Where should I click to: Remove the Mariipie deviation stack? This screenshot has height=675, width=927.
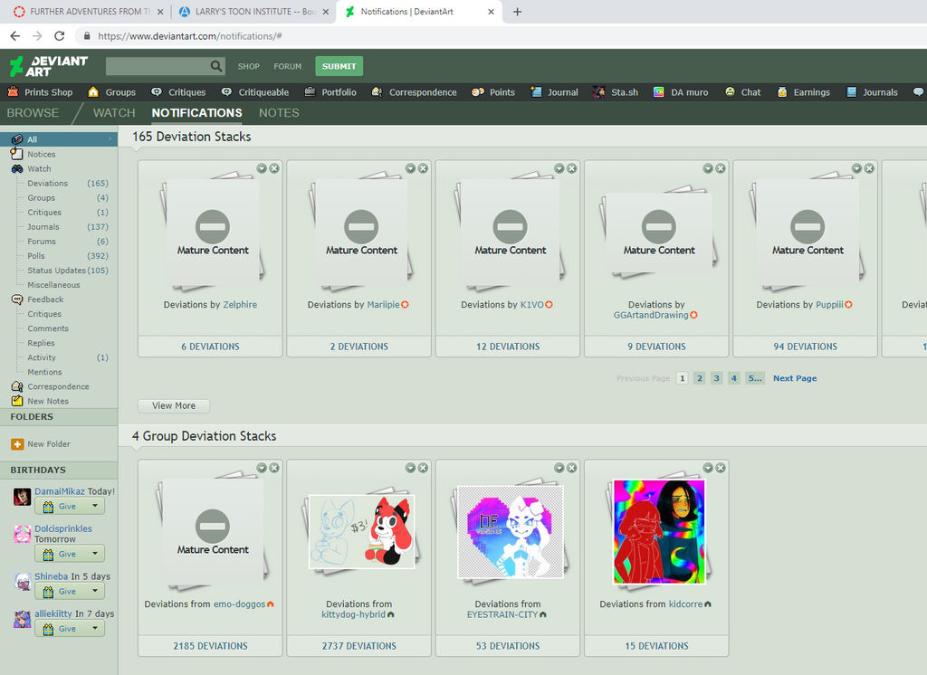coord(423,168)
